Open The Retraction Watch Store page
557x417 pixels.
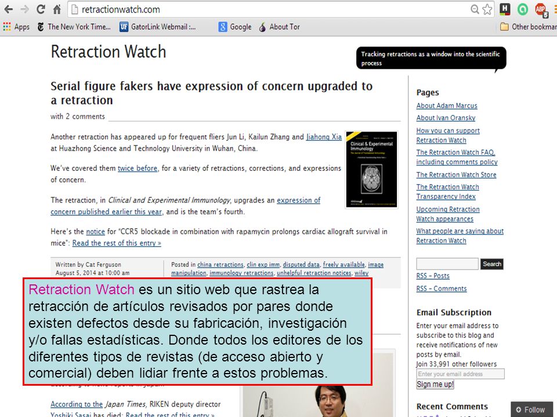point(457,175)
